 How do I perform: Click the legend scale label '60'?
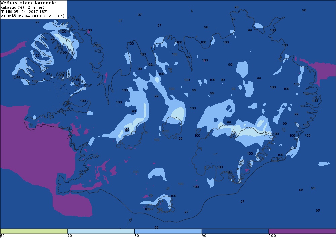click(2, 236)
